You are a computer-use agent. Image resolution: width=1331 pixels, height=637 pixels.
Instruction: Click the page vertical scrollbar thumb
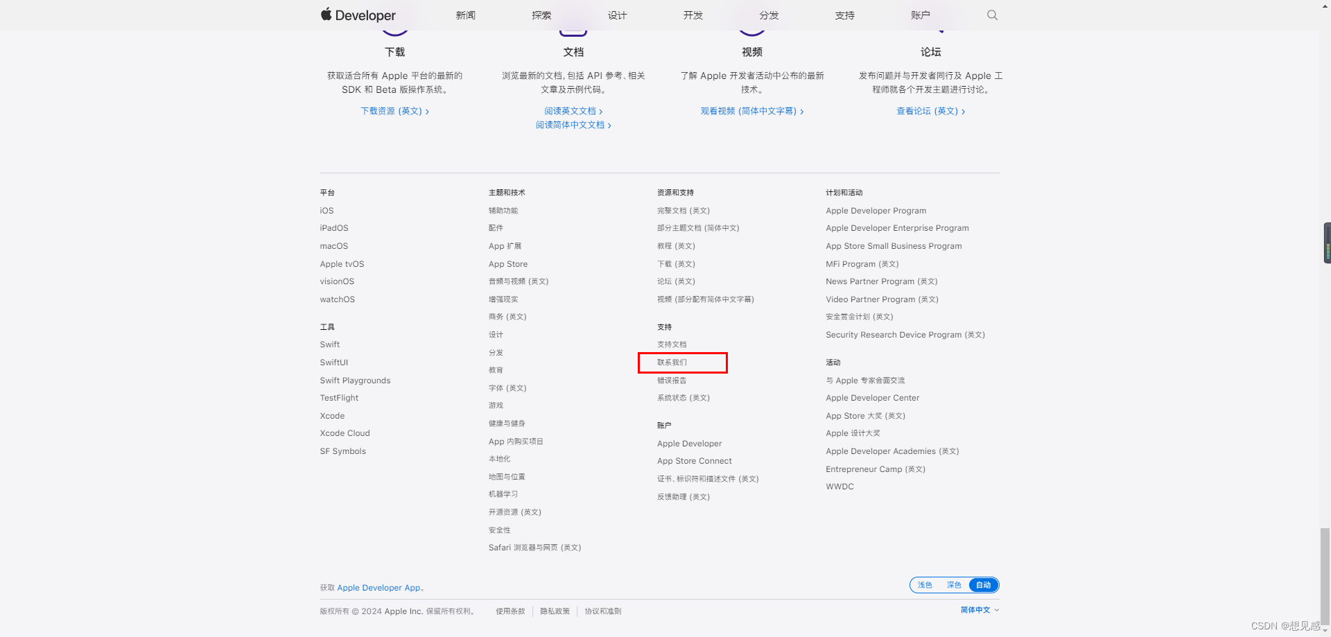click(1325, 577)
